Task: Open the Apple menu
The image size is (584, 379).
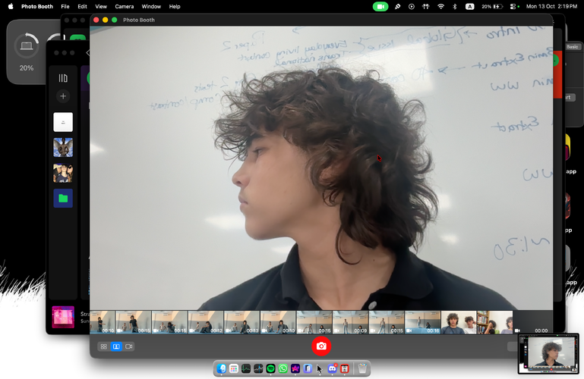Action: [11, 6]
